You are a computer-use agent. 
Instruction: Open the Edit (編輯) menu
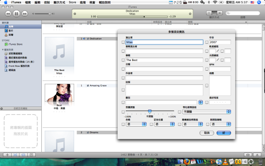pyautogui.click(x=37, y=2)
